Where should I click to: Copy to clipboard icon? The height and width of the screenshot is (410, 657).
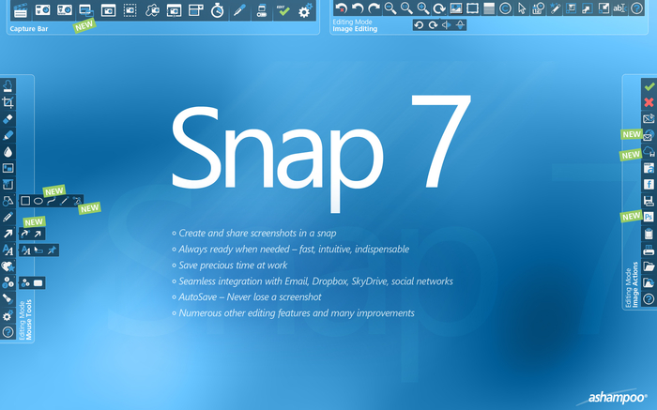[x=649, y=234]
